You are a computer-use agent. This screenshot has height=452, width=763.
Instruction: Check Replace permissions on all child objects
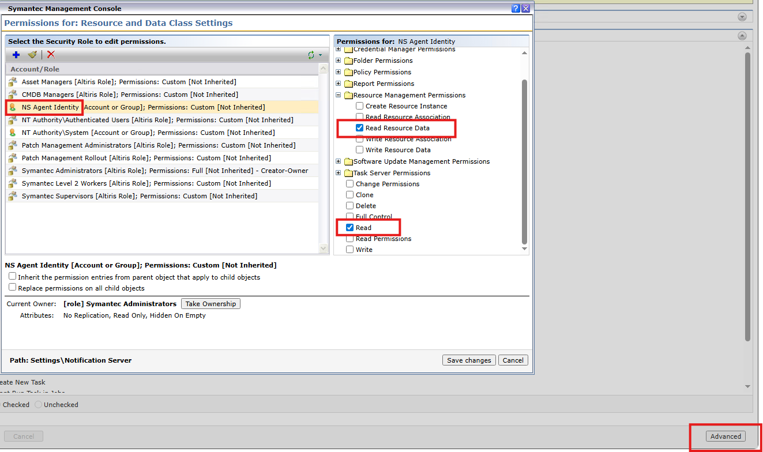point(13,287)
